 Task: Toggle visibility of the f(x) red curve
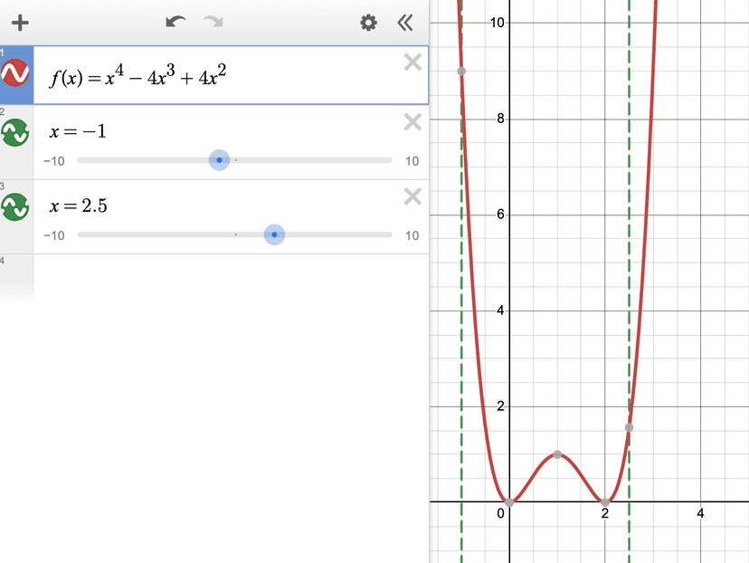15,73
